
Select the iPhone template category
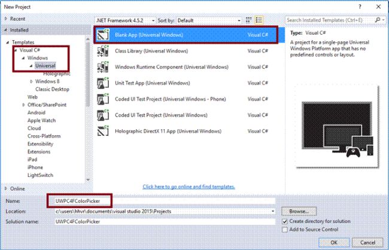pyautogui.click(x=35, y=167)
